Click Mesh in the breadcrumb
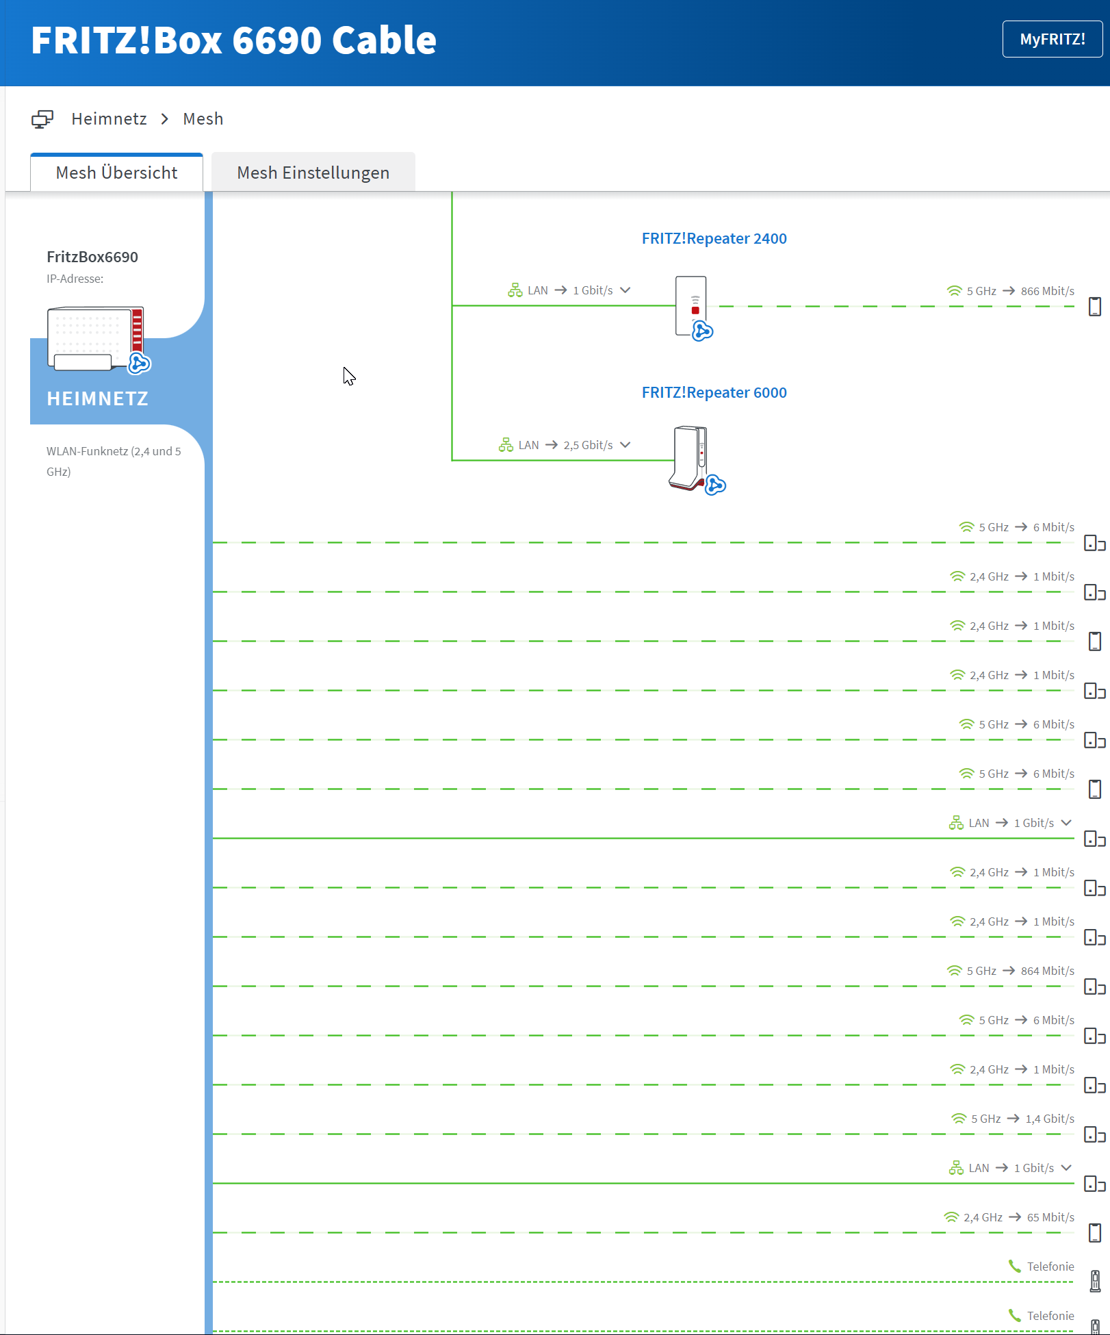1110x1335 pixels. pos(203,119)
